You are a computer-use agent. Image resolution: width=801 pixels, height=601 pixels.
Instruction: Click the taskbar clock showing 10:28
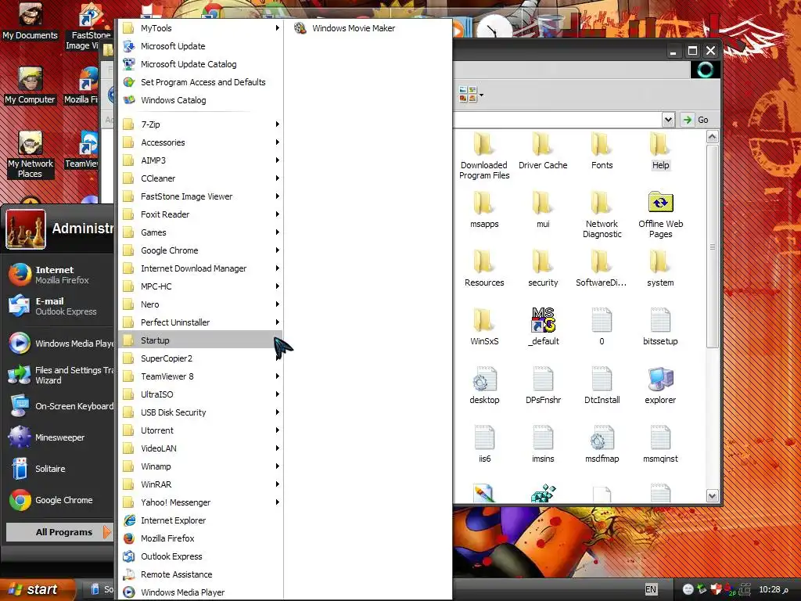tap(774, 589)
